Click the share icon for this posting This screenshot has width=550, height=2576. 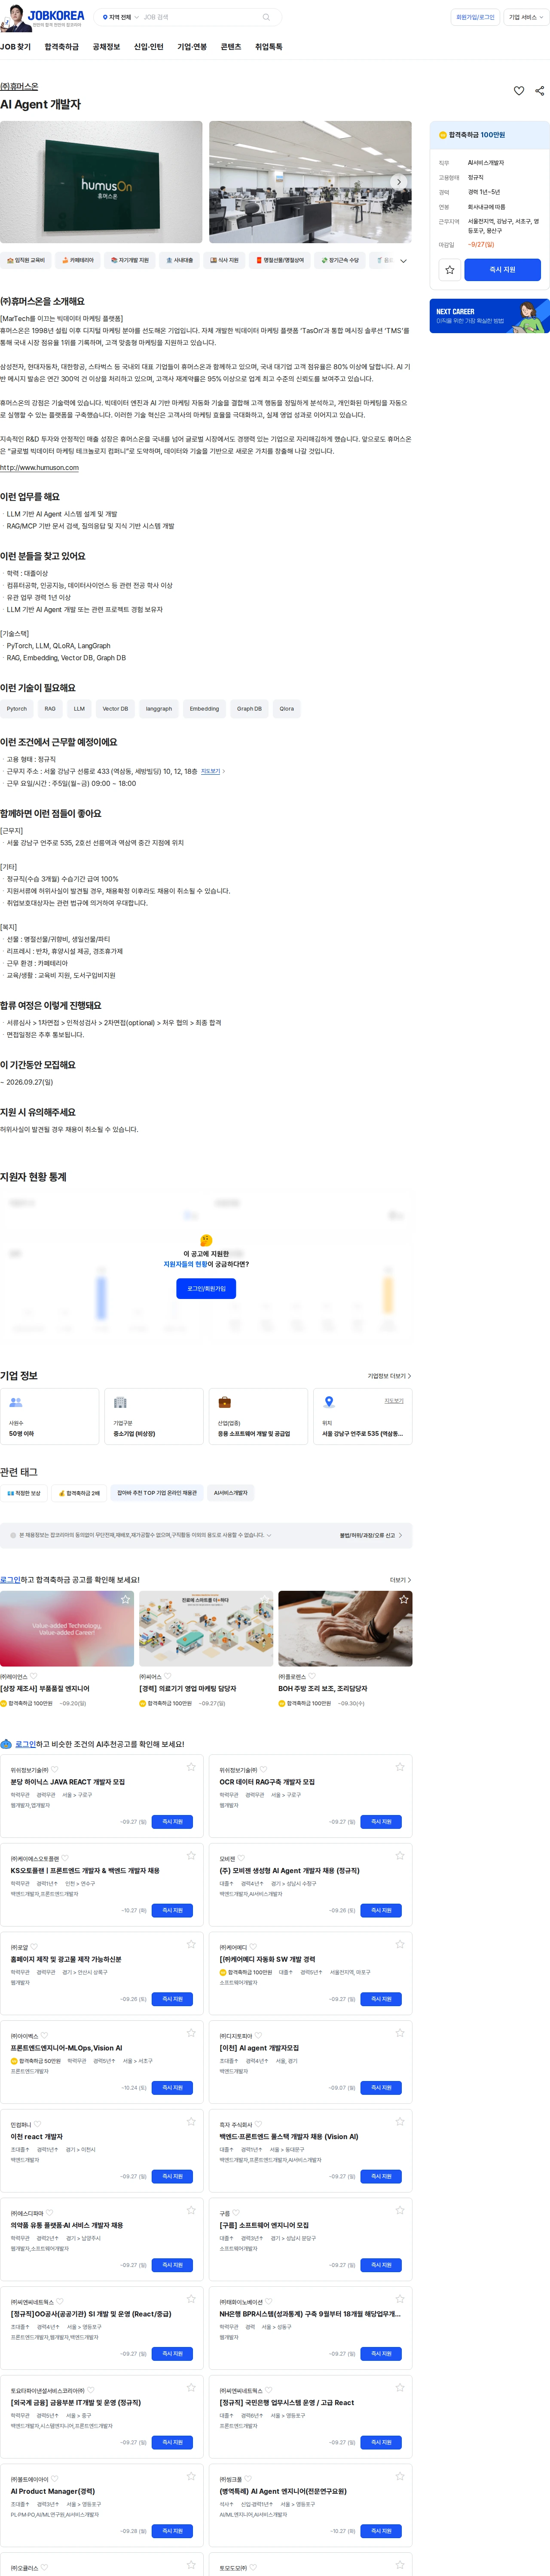click(540, 91)
